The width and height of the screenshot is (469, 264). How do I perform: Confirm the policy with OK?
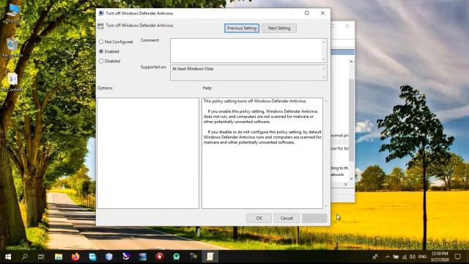point(259,219)
